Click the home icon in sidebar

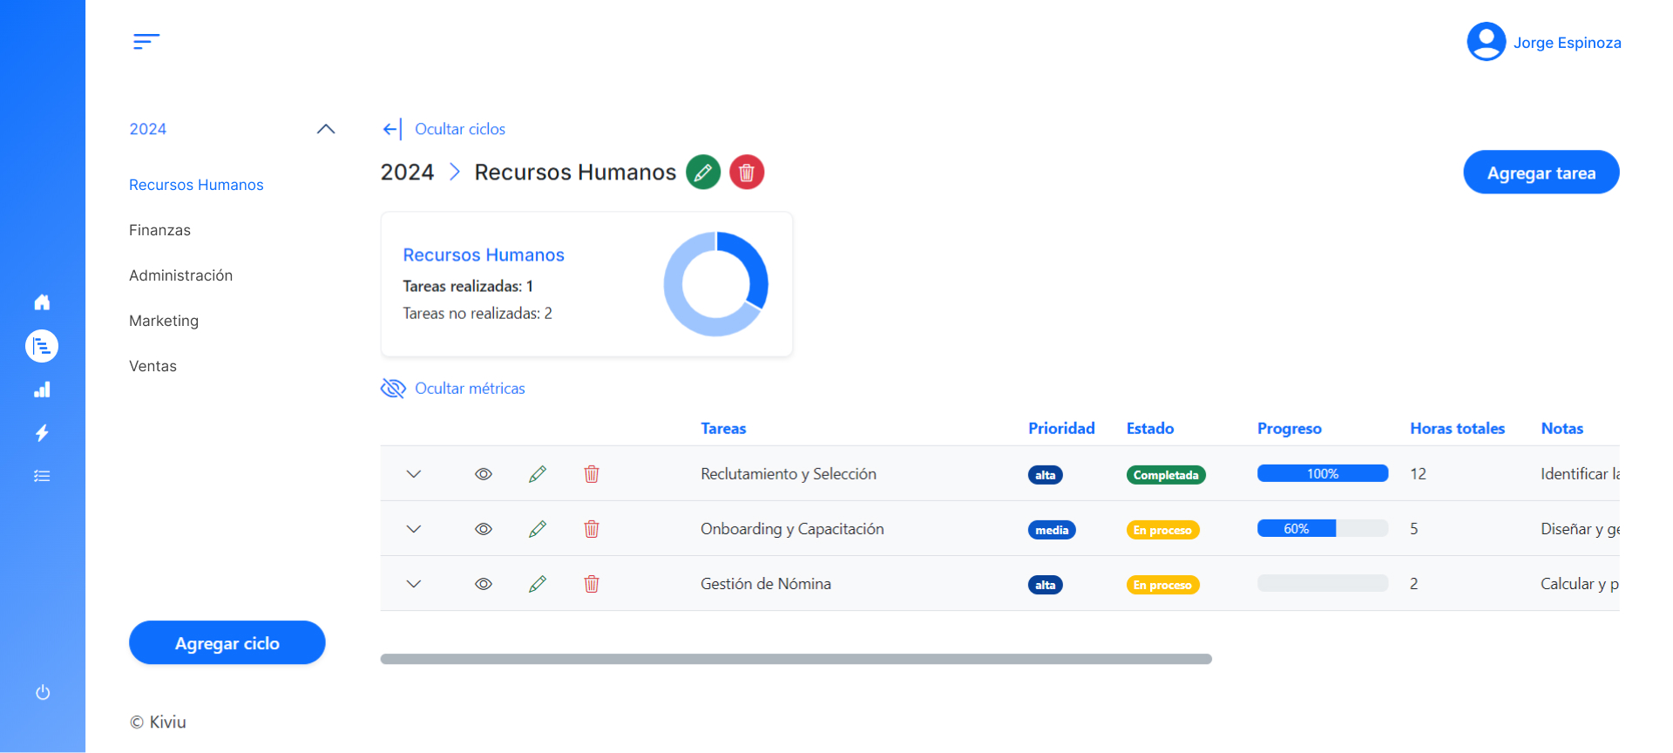coord(42,302)
